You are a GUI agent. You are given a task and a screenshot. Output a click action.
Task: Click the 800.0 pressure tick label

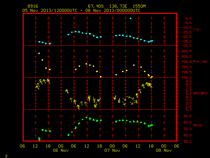pyautogui.click(x=186, y=56)
